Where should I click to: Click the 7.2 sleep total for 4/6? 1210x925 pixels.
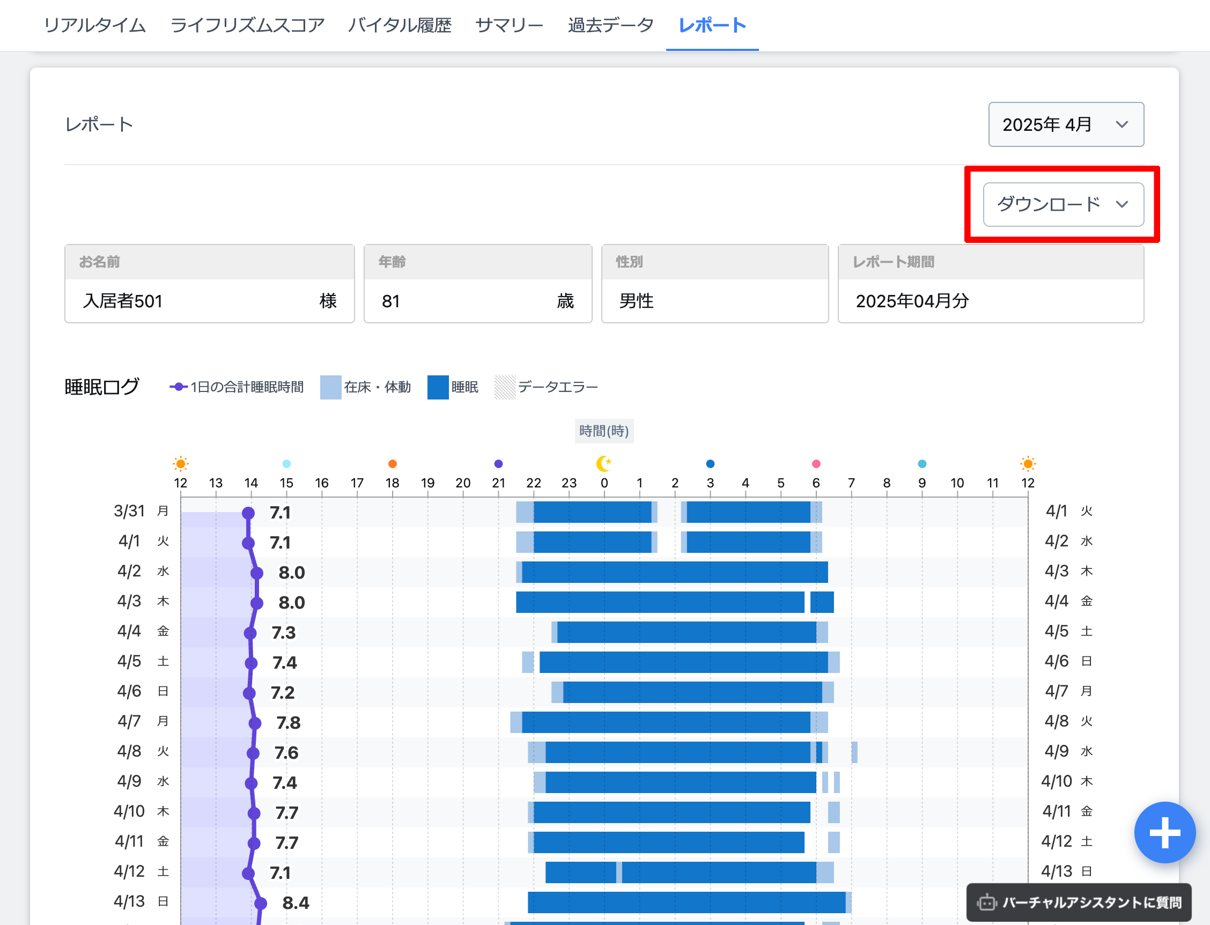[x=283, y=693]
